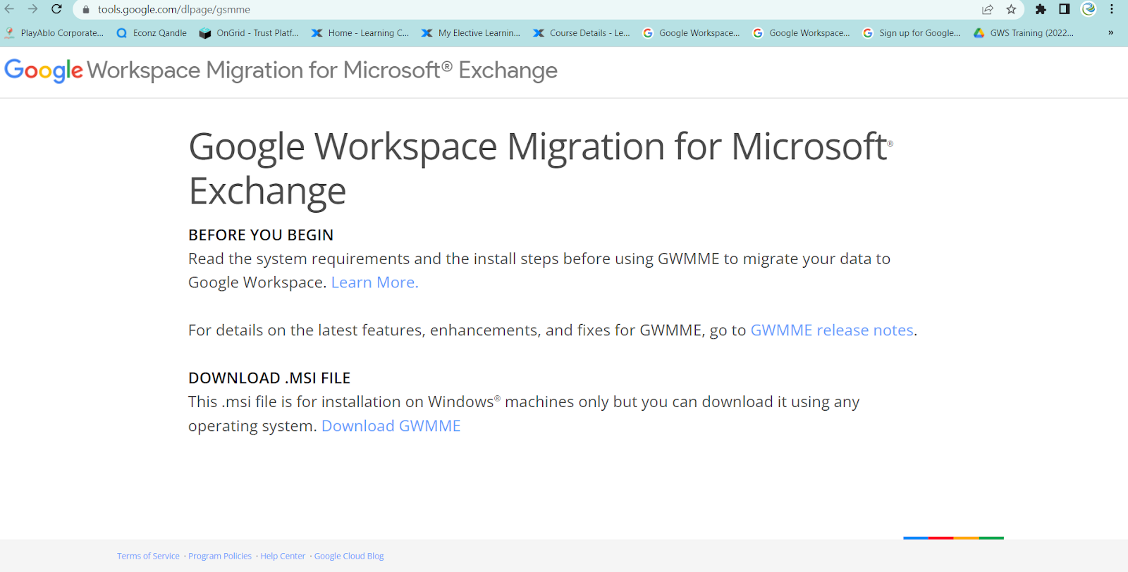Click the large Google Workspace Migration page heading

point(541,168)
